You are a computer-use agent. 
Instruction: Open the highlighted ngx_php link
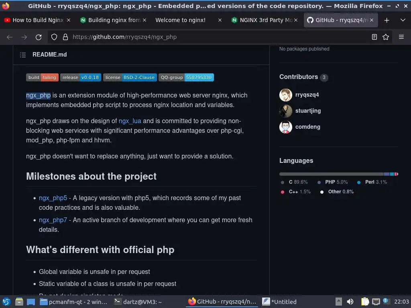[x=38, y=95]
